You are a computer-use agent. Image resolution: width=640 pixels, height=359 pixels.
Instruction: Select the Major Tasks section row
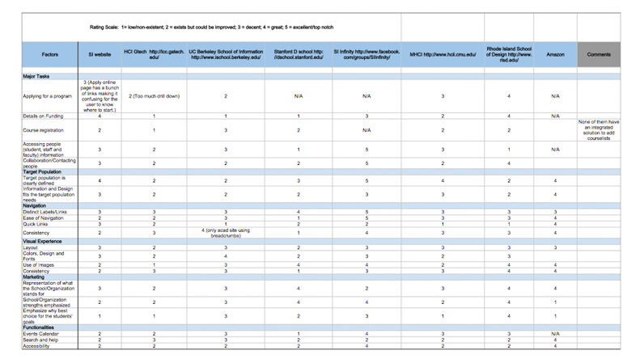36,76
